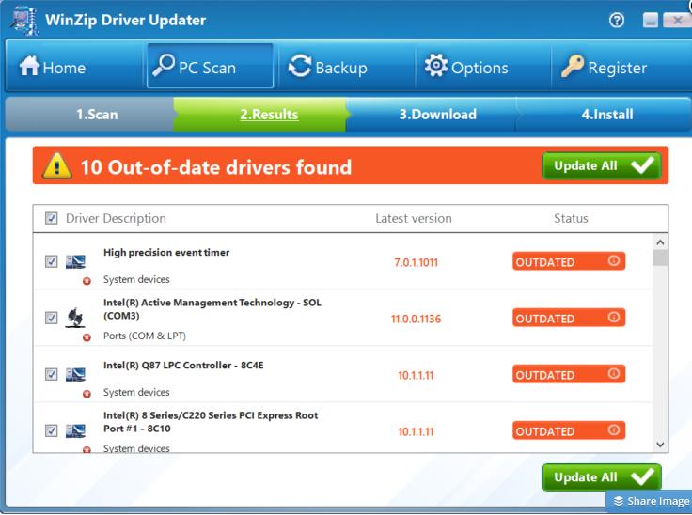This screenshot has height=515, width=692.
Task: Go to the Options tab
Action: [483, 67]
